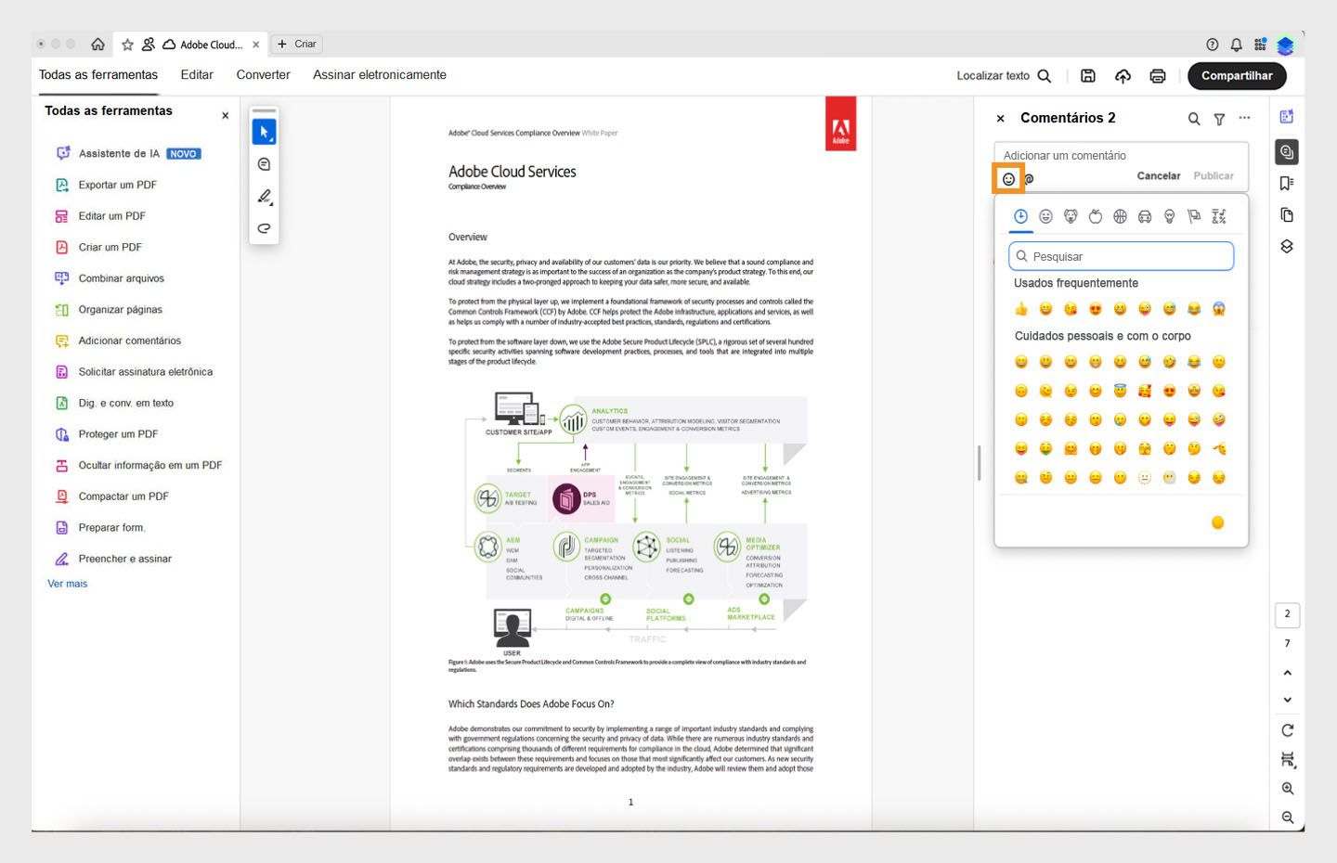This screenshot has height=863, width=1337.
Task: Click the save icon in top bar
Action: coord(1088,76)
